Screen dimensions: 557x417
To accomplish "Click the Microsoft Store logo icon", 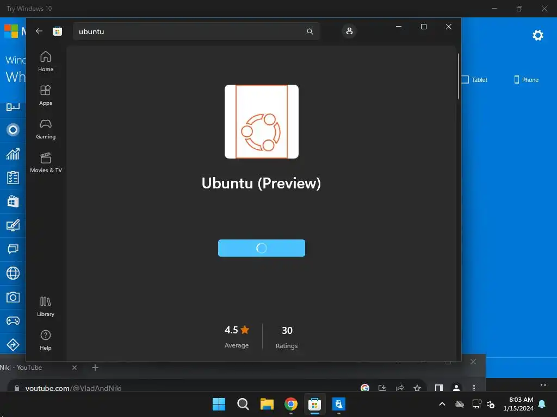I will pyautogui.click(x=57, y=31).
